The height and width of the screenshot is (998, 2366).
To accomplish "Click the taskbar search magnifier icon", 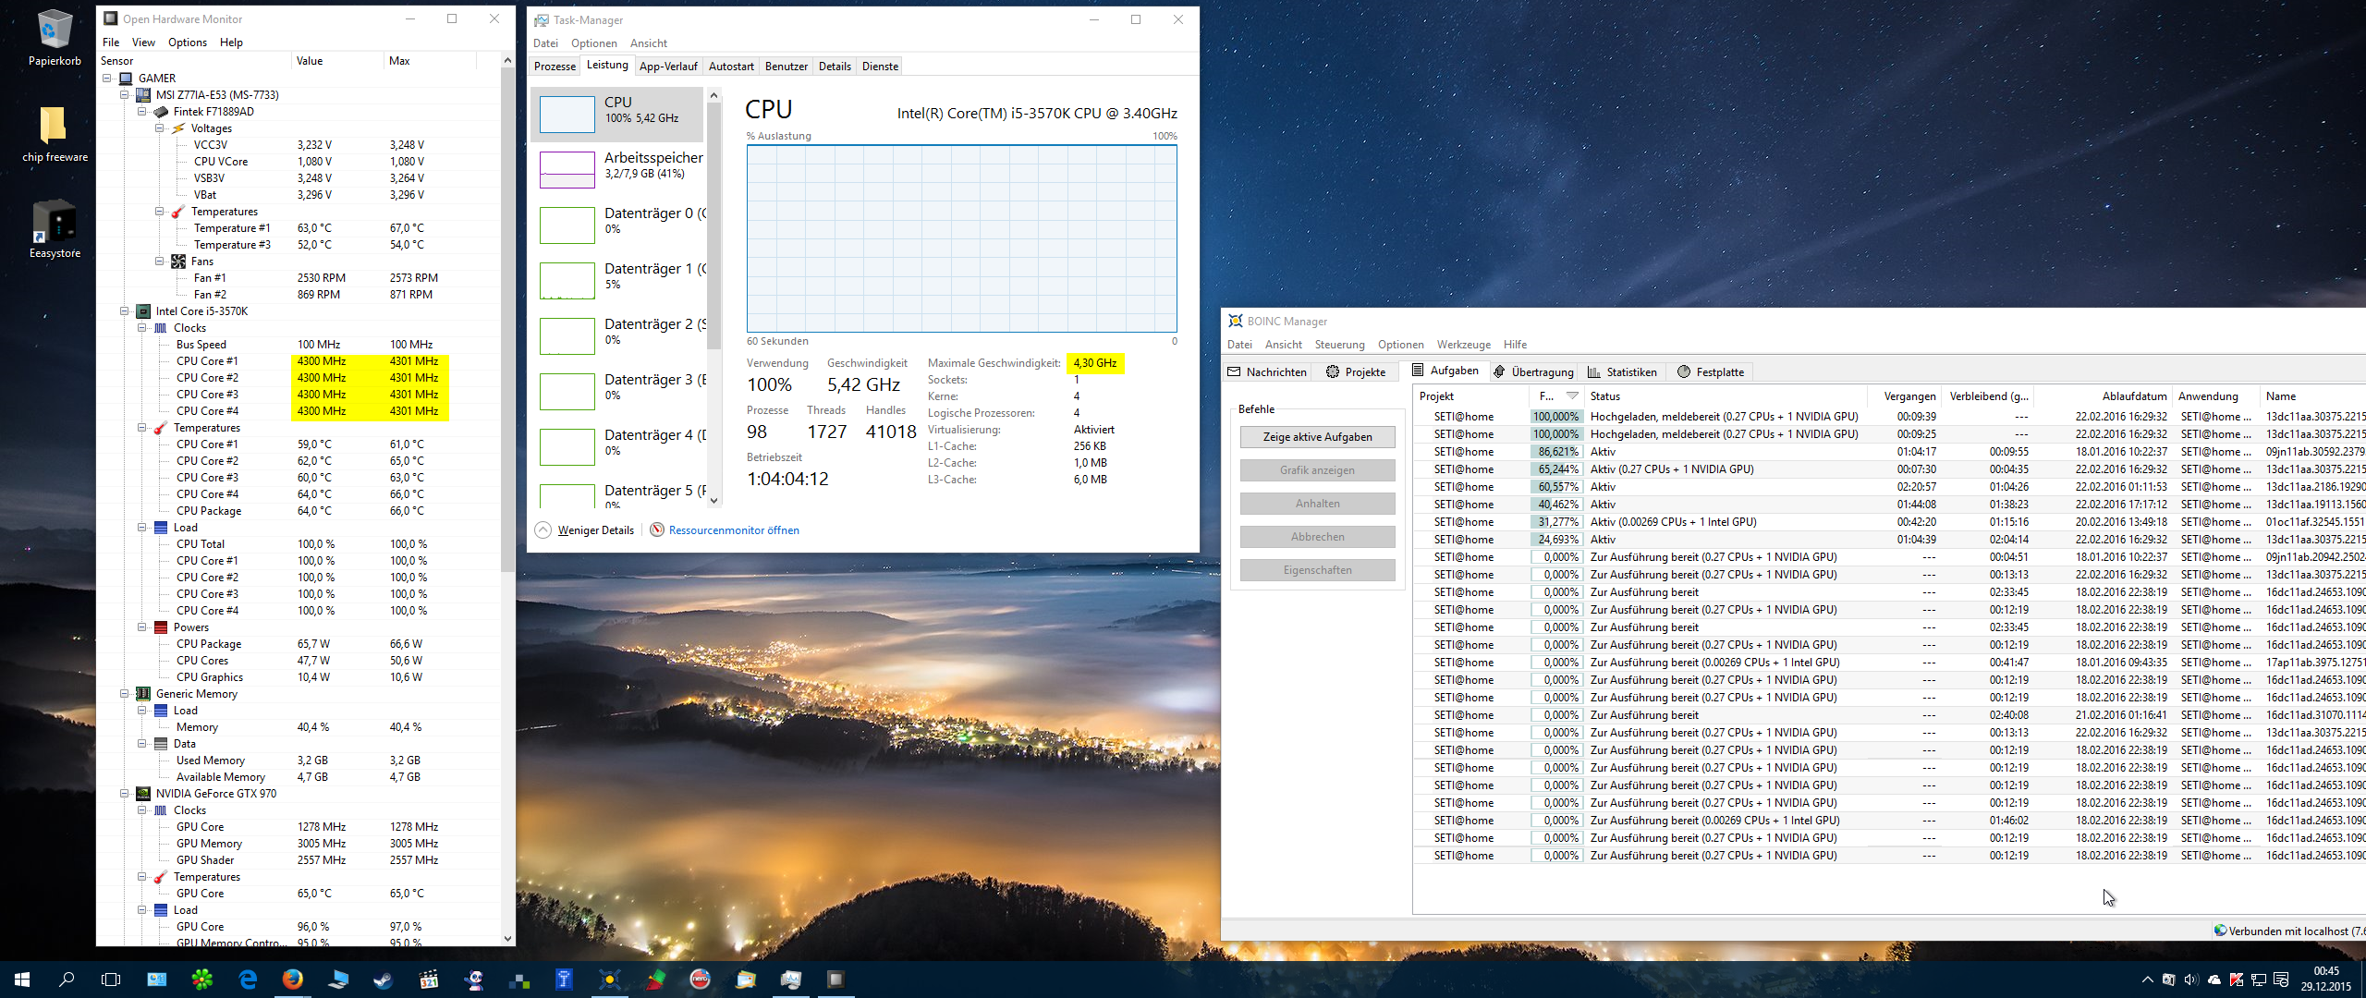I will pyautogui.click(x=67, y=980).
